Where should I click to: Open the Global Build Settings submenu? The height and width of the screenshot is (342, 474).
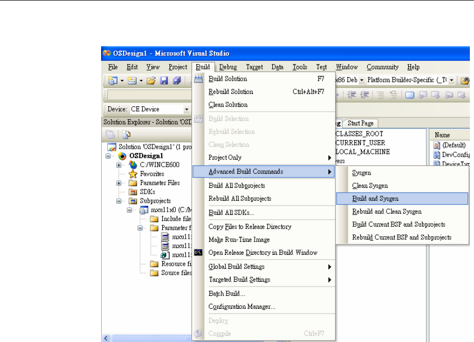click(x=263, y=267)
